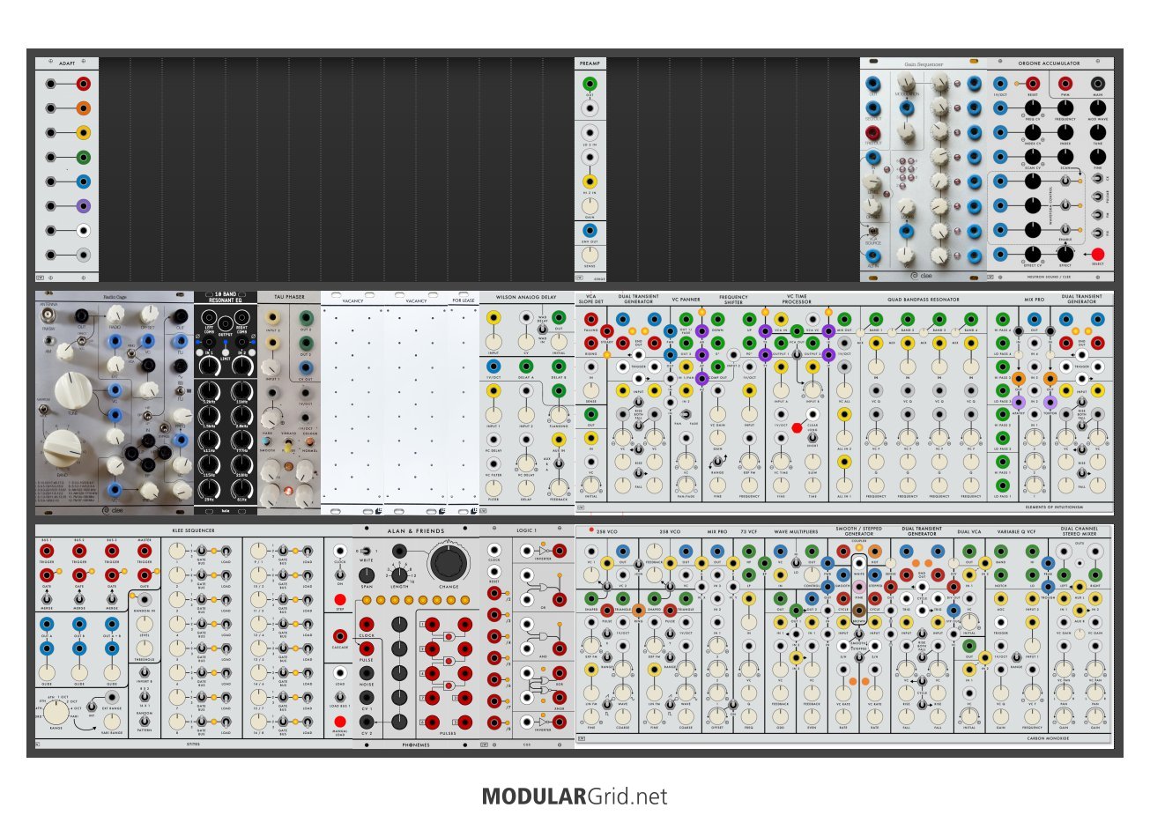This screenshot has width=1150, height=815.
Task: Flip the FIX toggle on Orgone Accumulator
Action: (1098, 233)
